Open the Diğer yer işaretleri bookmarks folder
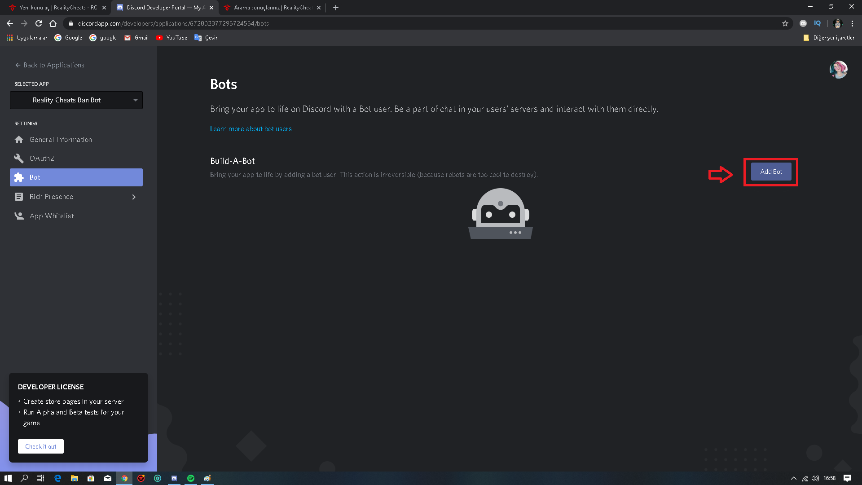The height and width of the screenshot is (485, 862). [829, 38]
